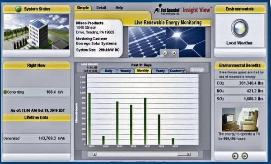Open the Local Weather globe icon

coord(240,28)
